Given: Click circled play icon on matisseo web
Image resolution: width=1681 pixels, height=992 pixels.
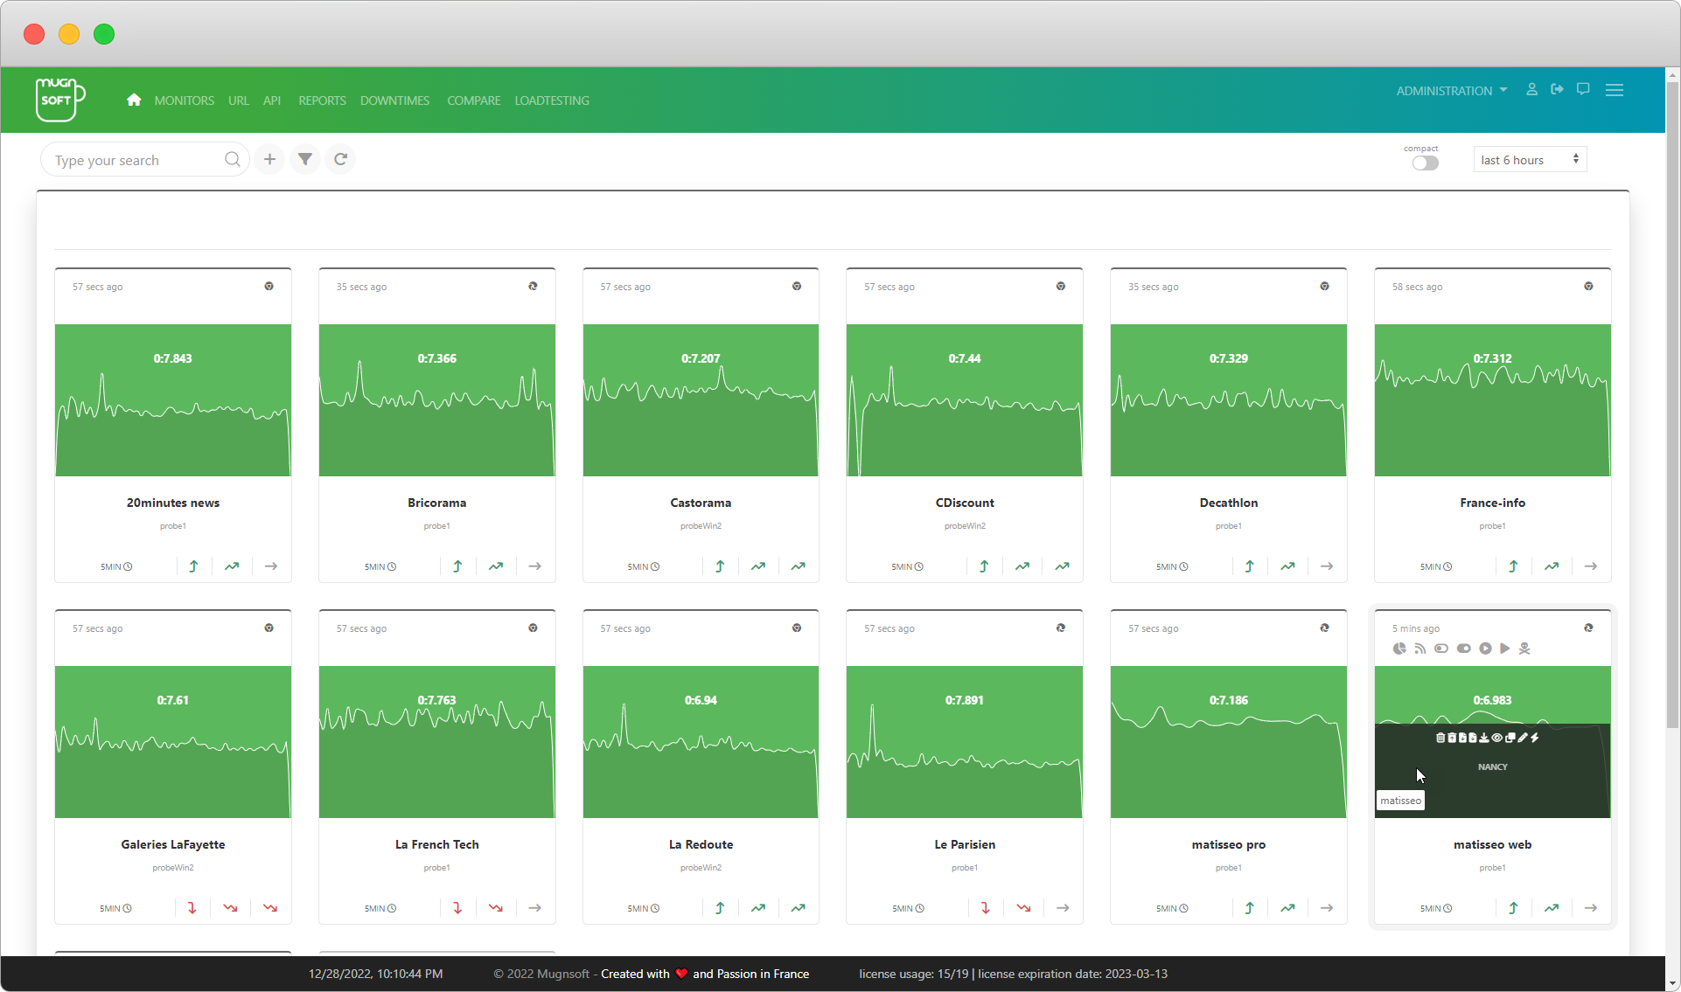Looking at the screenshot, I should click(x=1485, y=649).
